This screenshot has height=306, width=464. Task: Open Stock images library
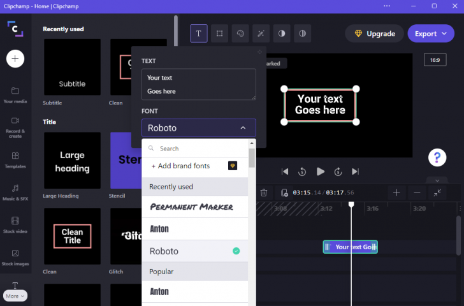point(15,258)
